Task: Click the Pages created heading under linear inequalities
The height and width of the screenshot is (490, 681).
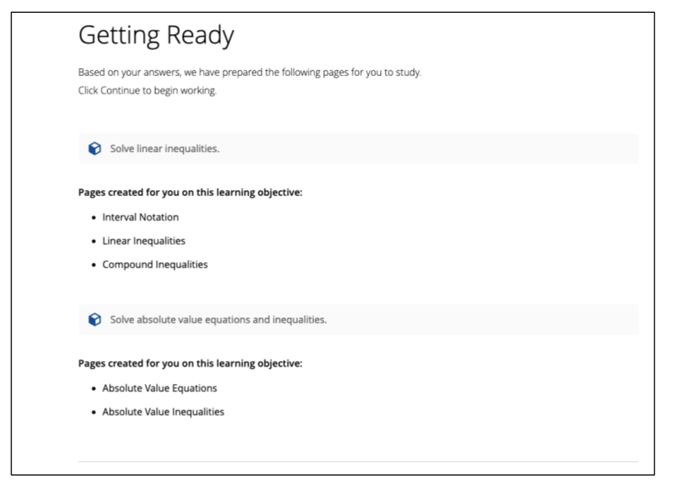Action: [190, 193]
